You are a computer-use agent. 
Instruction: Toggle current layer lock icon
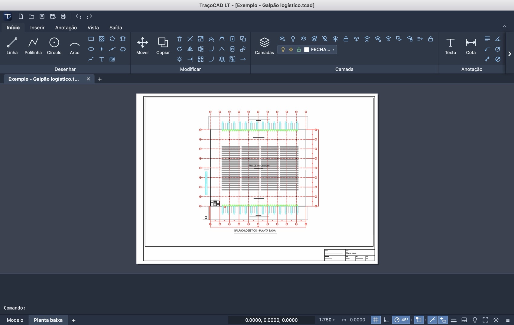299,50
